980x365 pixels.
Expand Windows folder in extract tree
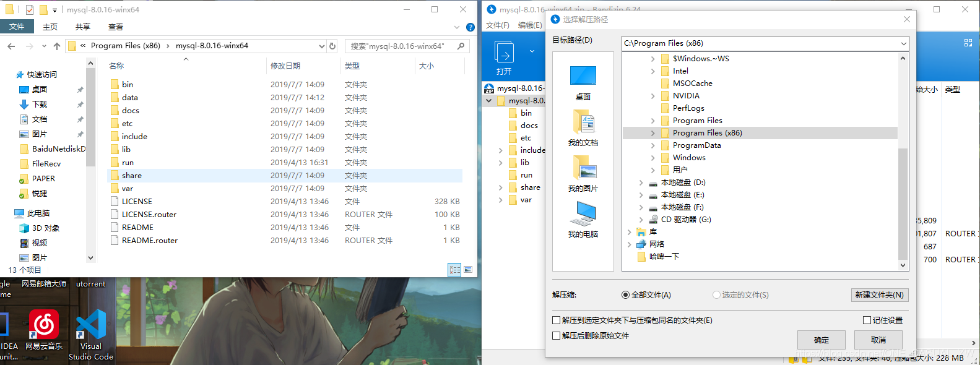(653, 158)
